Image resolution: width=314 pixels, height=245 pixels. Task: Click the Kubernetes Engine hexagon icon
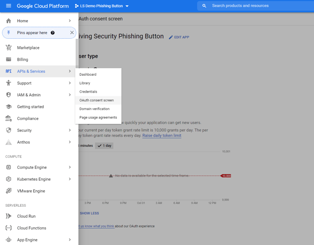(9, 179)
